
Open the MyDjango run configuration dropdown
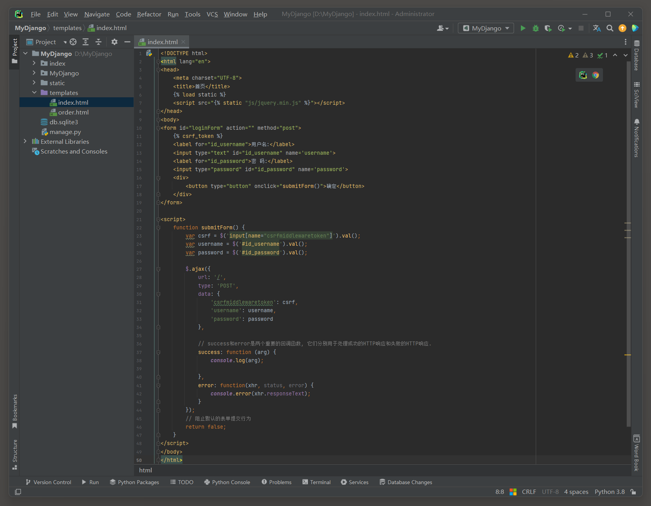point(486,28)
